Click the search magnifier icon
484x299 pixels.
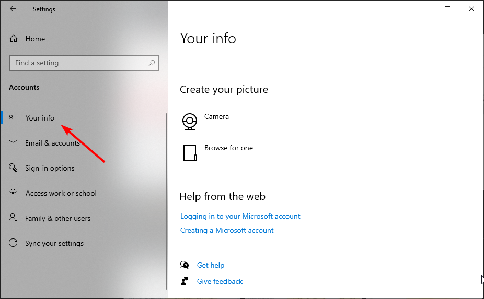pyautogui.click(x=152, y=63)
